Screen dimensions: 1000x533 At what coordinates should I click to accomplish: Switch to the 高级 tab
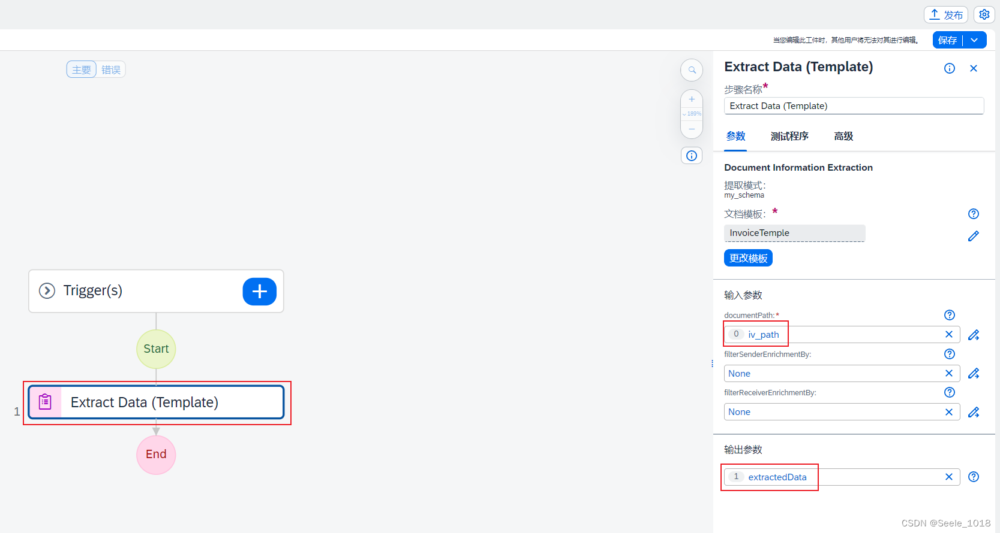pos(843,137)
